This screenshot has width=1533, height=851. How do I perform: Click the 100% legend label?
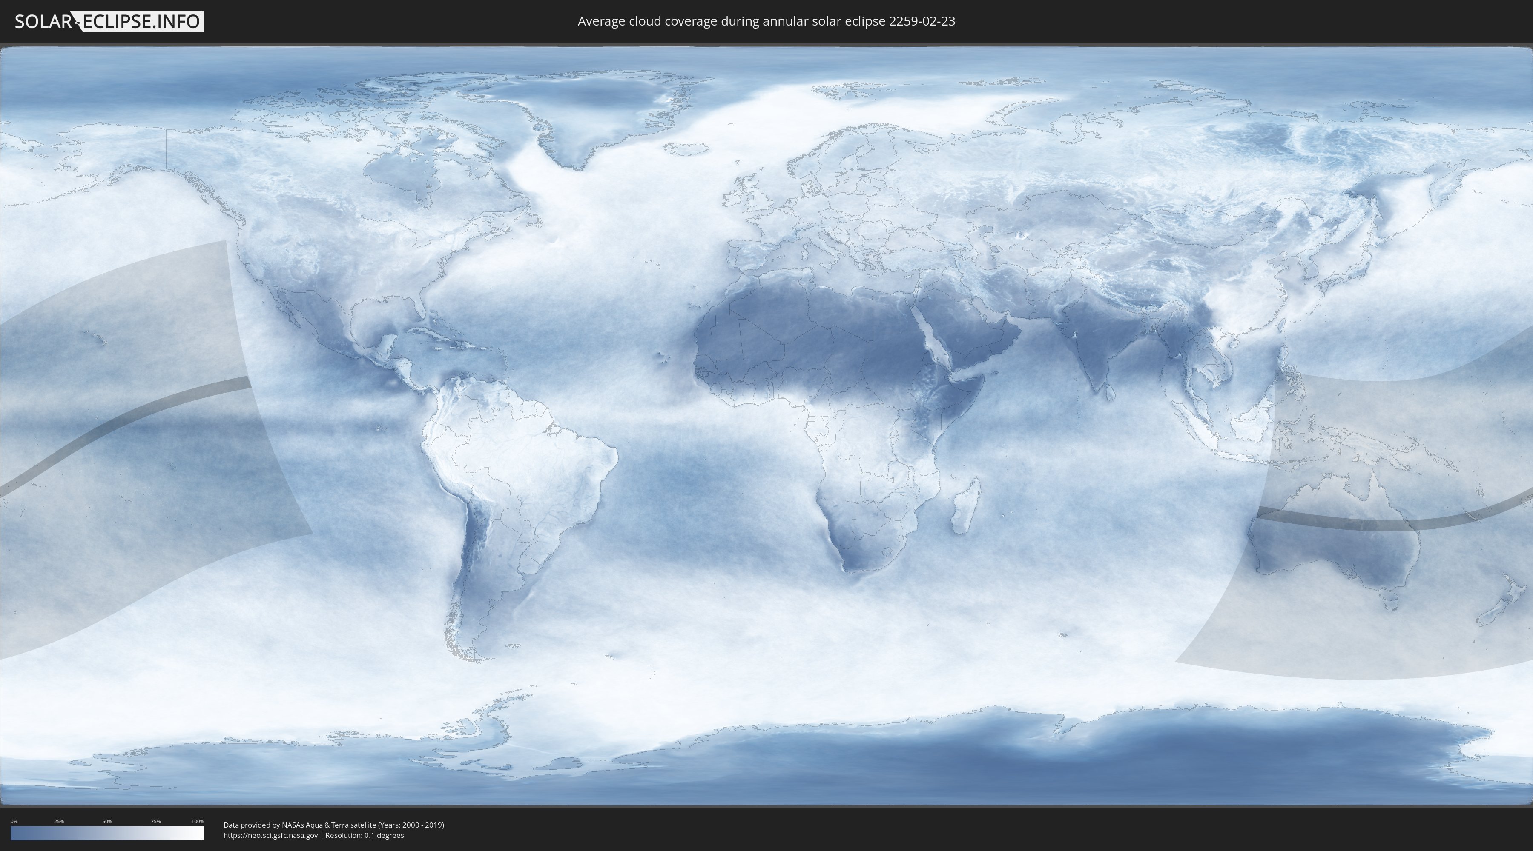[x=198, y=821]
